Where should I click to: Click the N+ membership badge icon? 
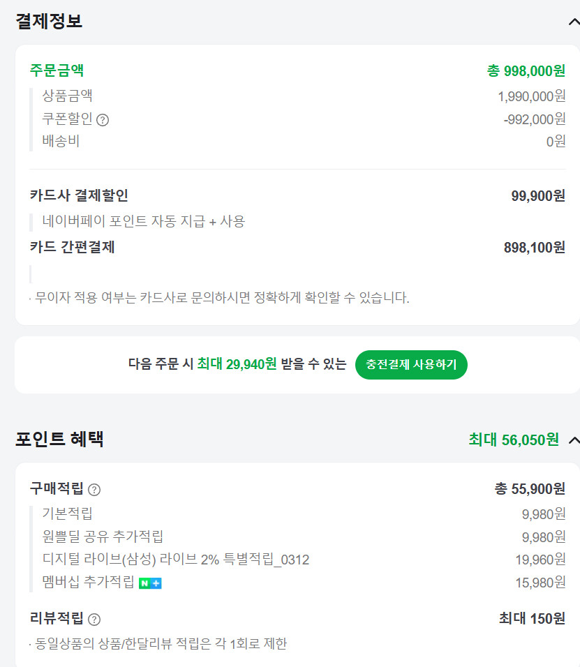pyautogui.click(x=150, y=583)
